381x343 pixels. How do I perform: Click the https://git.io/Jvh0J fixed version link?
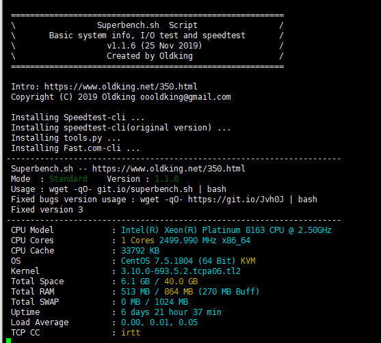click(x=236, y=200)
